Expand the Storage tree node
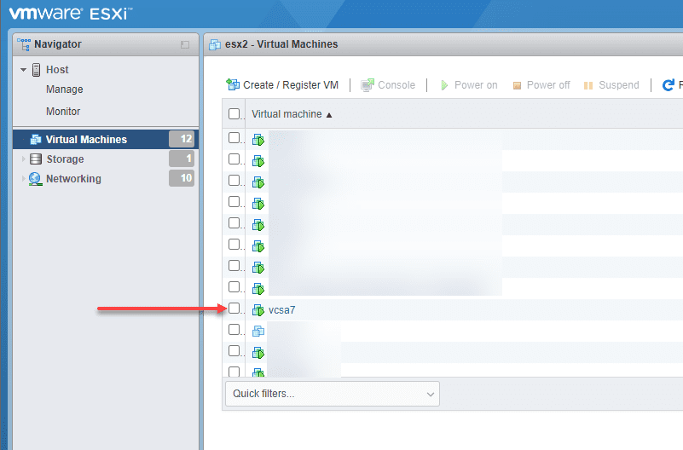The height and width of the screenshot is (450, 683). tap(24, 159)
